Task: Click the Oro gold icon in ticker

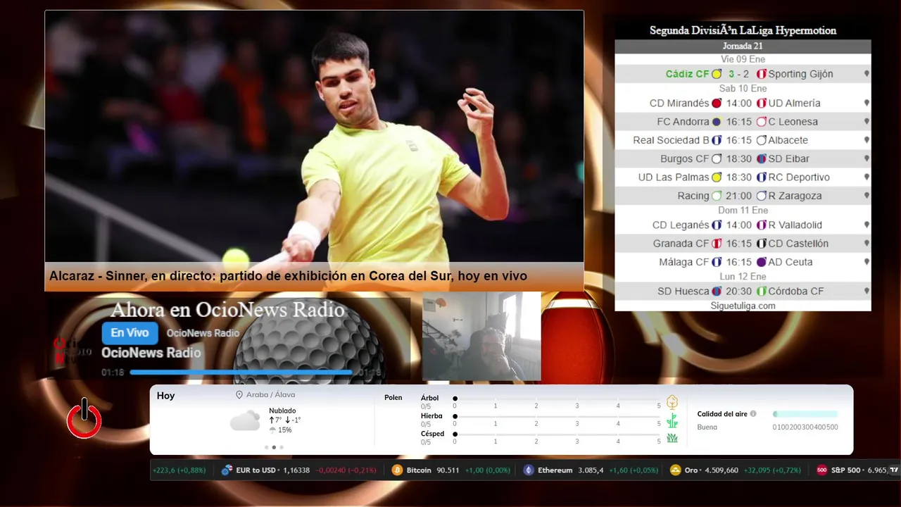Action: (676, 470)
